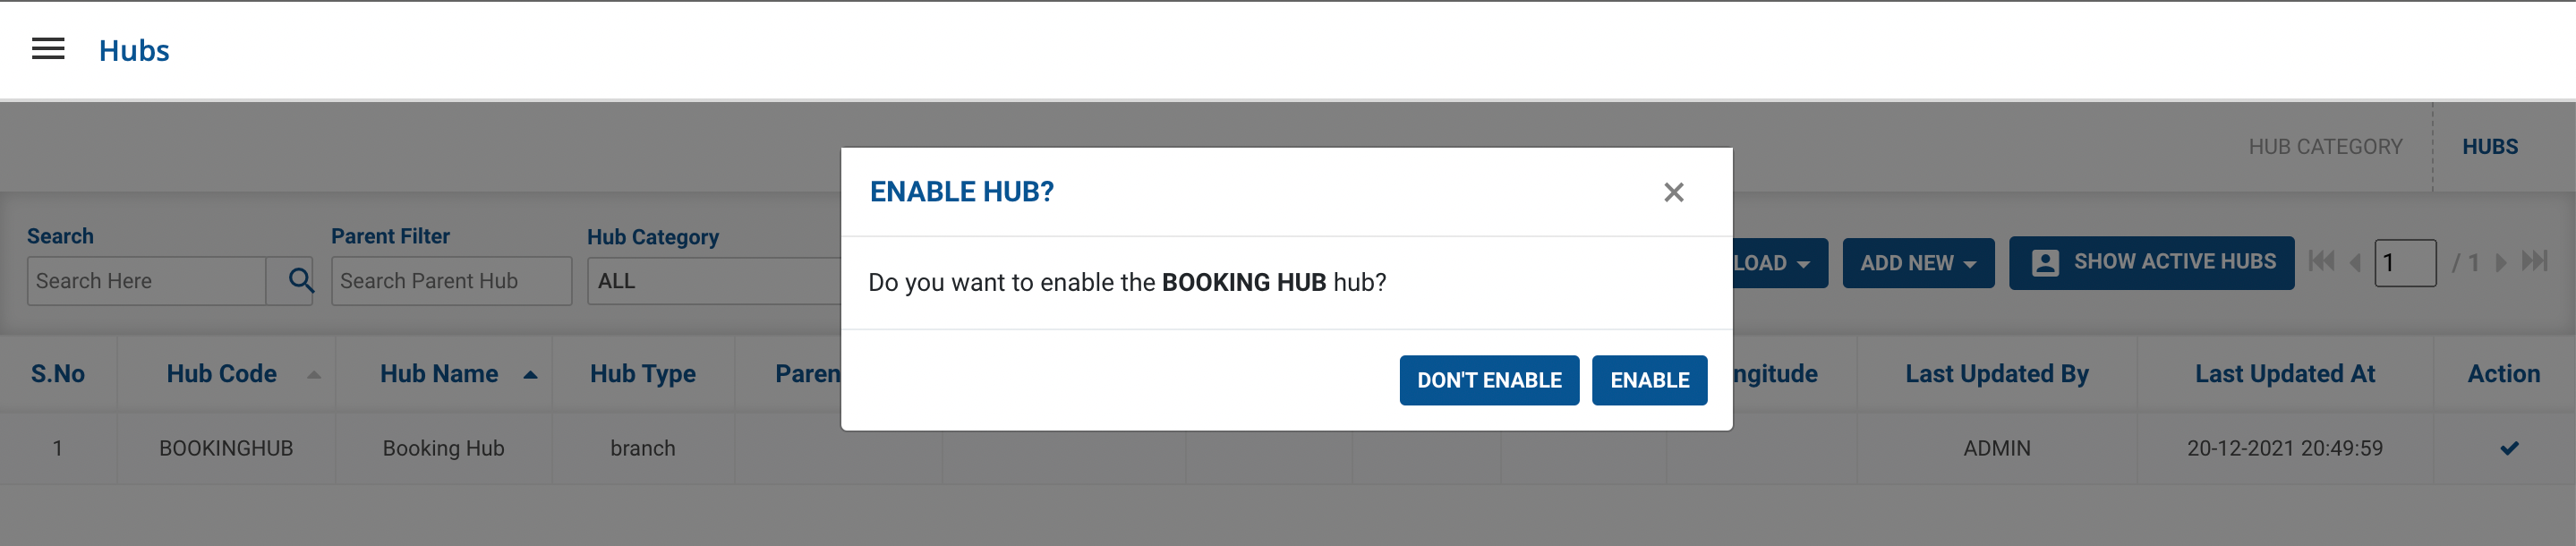Go to the next page
2576x546 pixels.
(x=2500, y=263)
